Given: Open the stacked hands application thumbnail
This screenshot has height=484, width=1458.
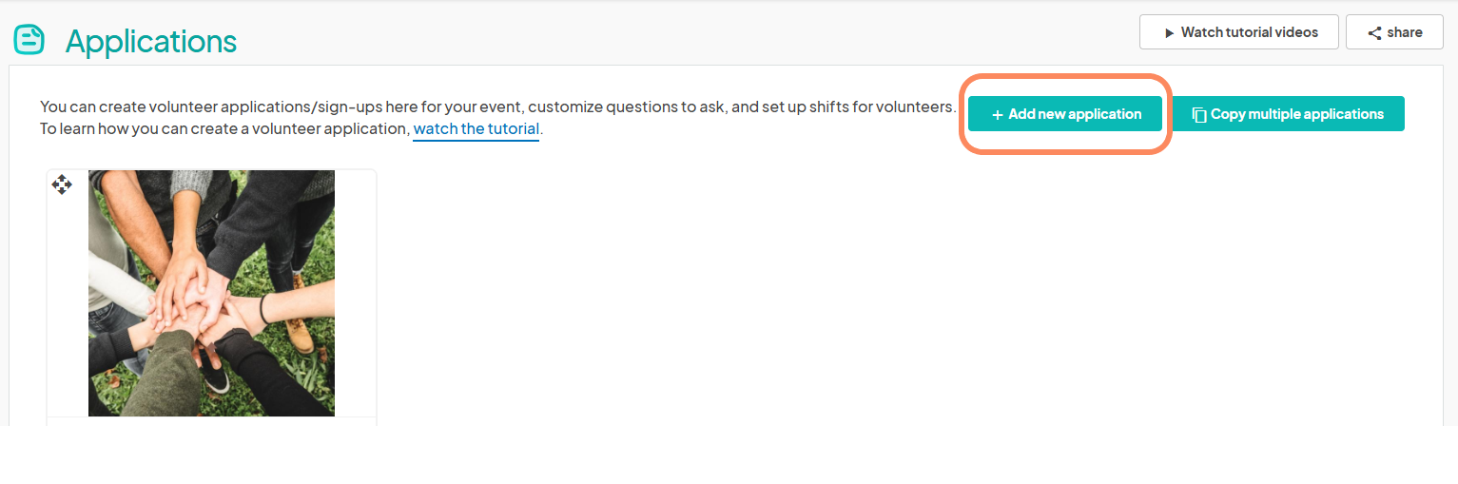Looking at the screenshot, I should pyautogui.click(x=211, y=293).
